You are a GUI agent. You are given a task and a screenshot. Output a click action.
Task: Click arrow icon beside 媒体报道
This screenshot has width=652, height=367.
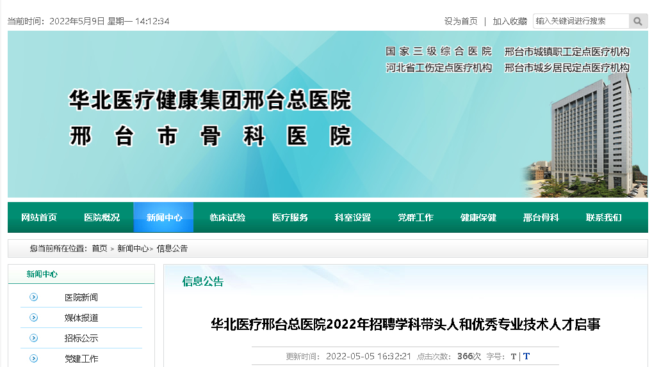(x=34, y=318)
